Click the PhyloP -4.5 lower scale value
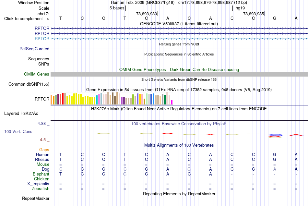Image resolution: width=308 pixels, height=206 pixels. tap(42, 140)
